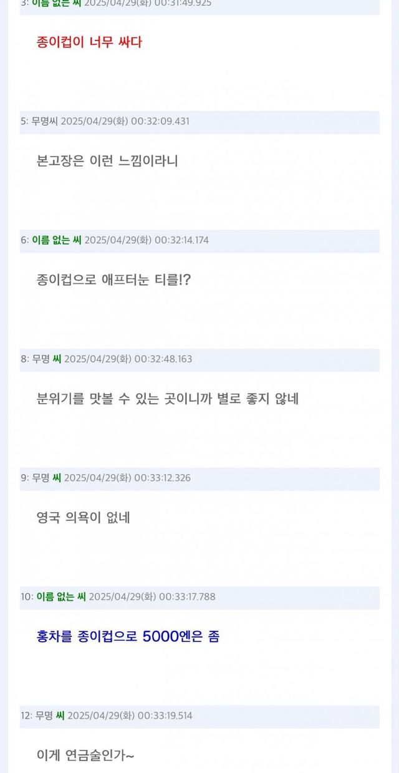Click the green "이름 없는 씨" name on post 6
Screen dimensions: 399x773
57,240
